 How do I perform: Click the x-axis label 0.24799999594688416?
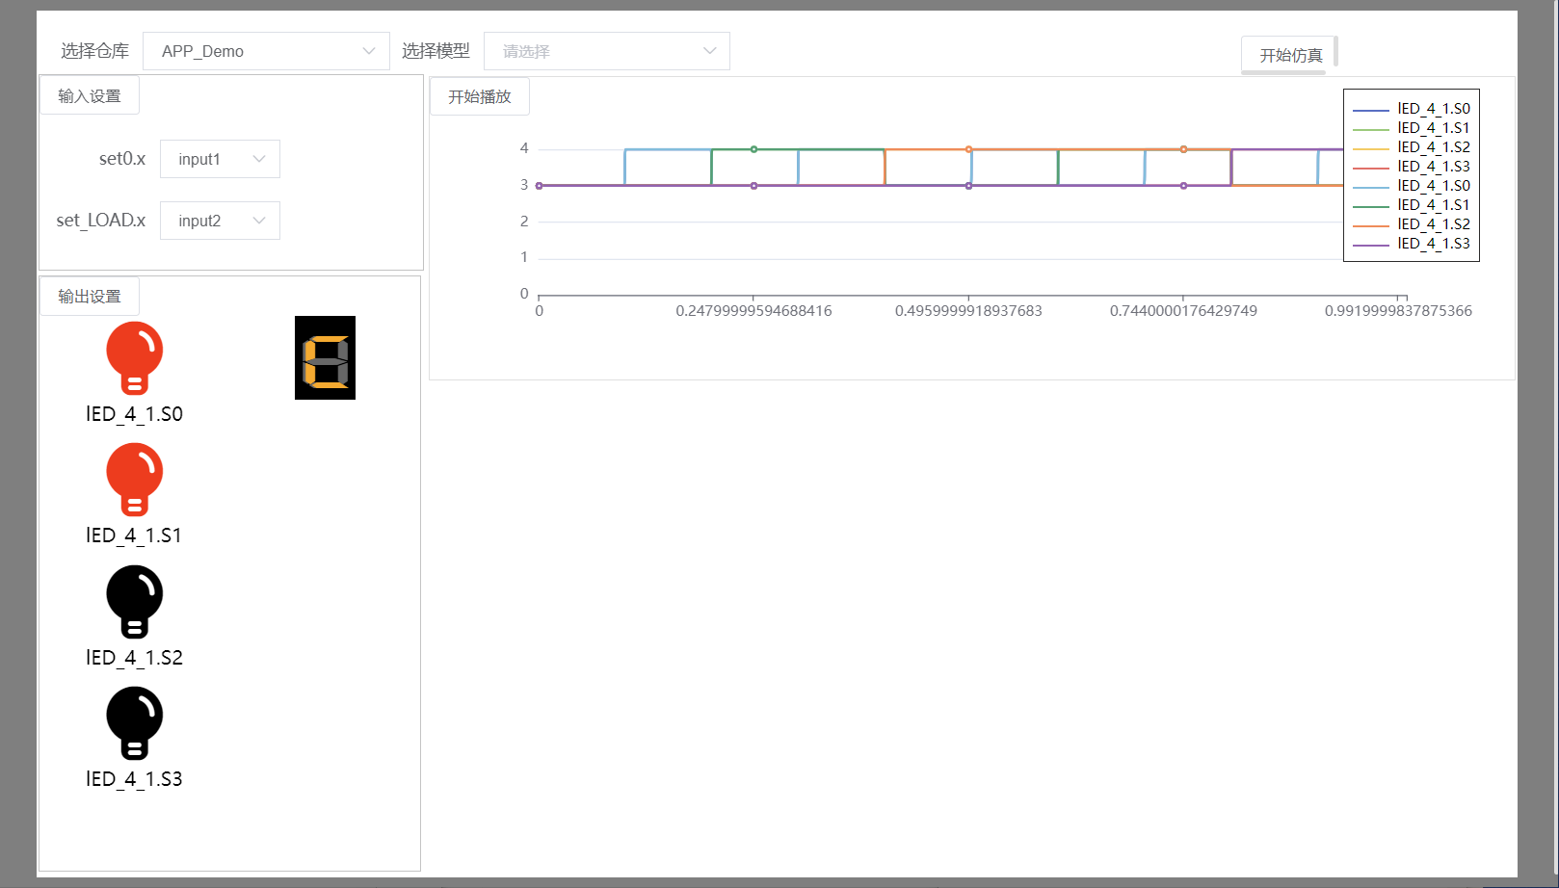753,311
